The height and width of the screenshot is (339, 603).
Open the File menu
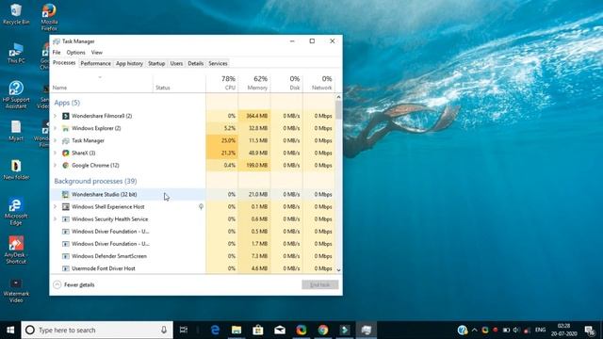coord(57,53)
